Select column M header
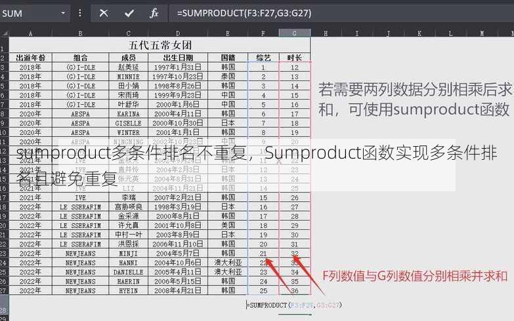Viewport: 514px width, 321px height. coord(482,33)
